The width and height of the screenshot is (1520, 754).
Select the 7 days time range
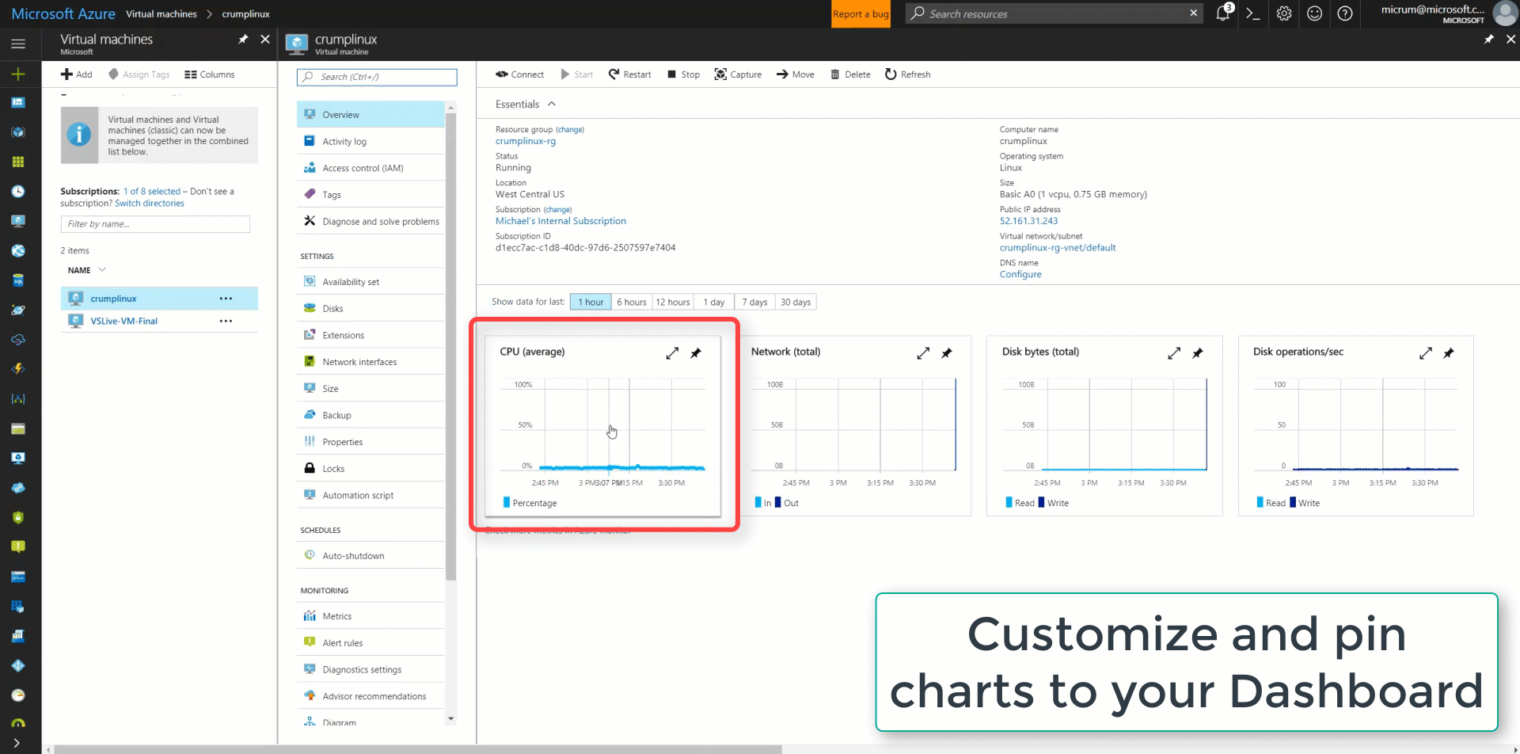click(754, 302)
